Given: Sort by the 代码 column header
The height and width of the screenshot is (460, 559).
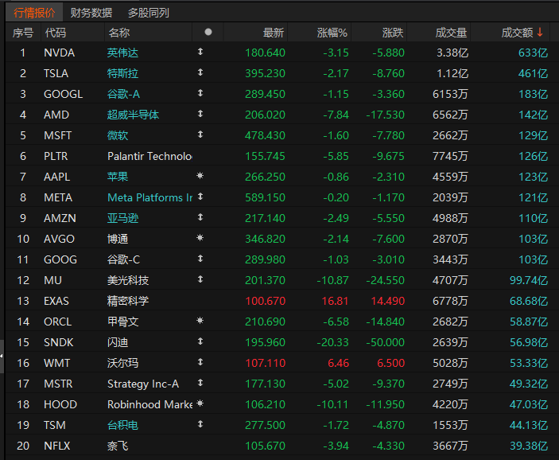Looking at the screenshot, I should [55, 33].
